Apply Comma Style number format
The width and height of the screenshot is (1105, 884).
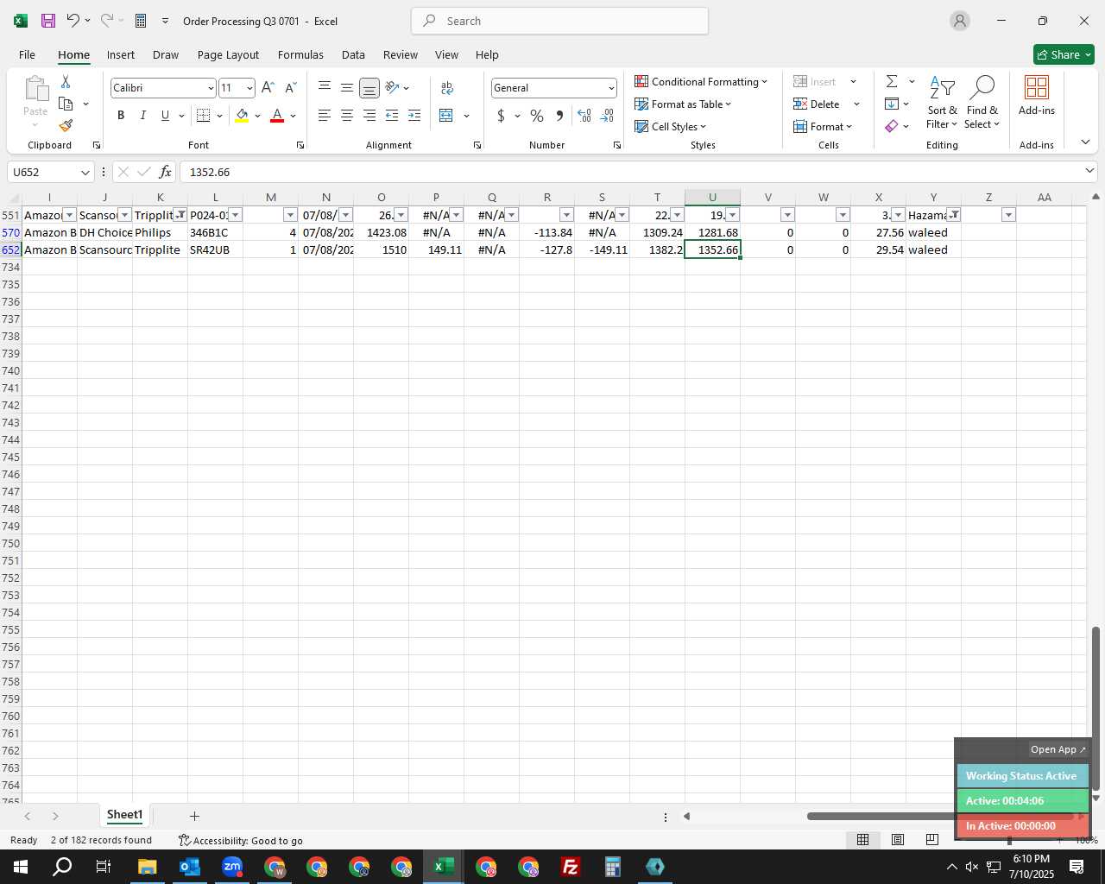pyautogui.click(x=559, y=115)
